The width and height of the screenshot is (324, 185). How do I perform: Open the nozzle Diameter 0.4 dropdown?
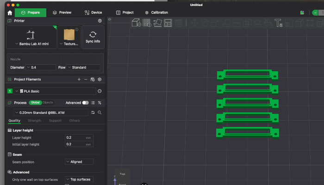click(41, 68)
